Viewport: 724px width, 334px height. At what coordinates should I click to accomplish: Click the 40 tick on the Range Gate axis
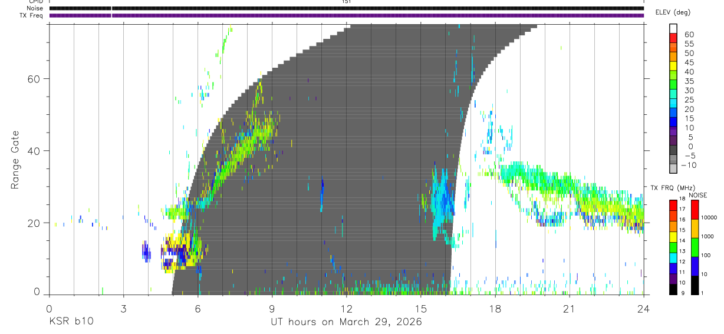pos(34,151)
